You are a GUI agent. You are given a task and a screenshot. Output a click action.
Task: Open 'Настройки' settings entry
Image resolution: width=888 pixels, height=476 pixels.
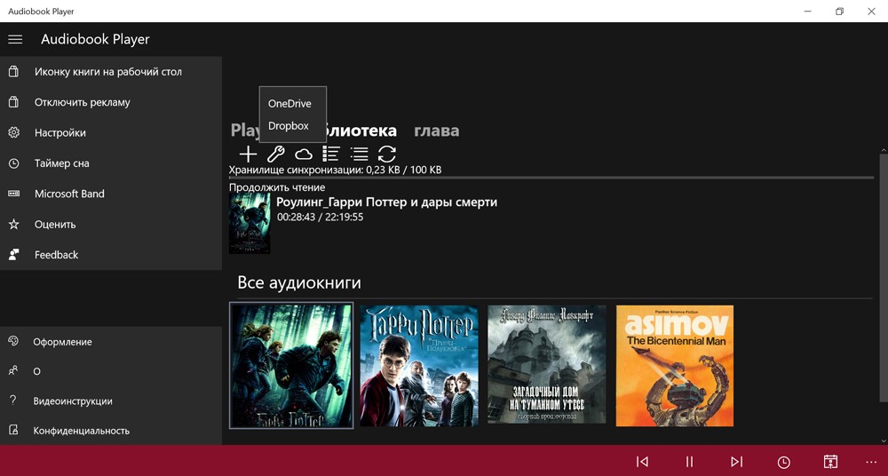(111, 132)
